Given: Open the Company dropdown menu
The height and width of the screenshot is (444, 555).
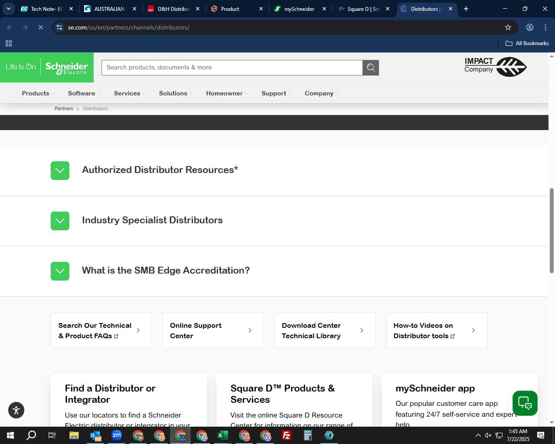Looking at the screenshot, I should (x=322, y=93).
